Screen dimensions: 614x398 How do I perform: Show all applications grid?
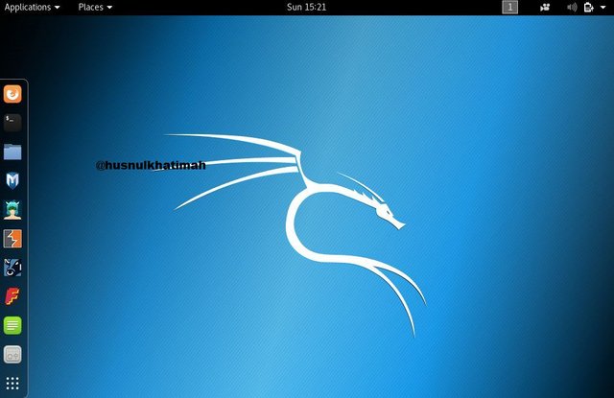pos(12,383)
